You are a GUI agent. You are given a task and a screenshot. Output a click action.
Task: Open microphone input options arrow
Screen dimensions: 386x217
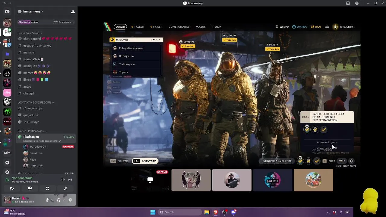point(52,200)
